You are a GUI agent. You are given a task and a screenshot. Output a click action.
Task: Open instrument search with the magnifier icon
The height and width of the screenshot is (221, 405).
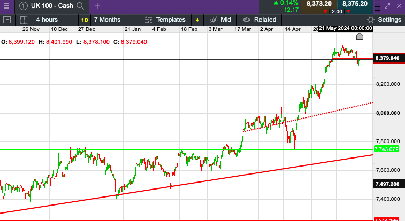pyautogui.click(x=80, y=6)
